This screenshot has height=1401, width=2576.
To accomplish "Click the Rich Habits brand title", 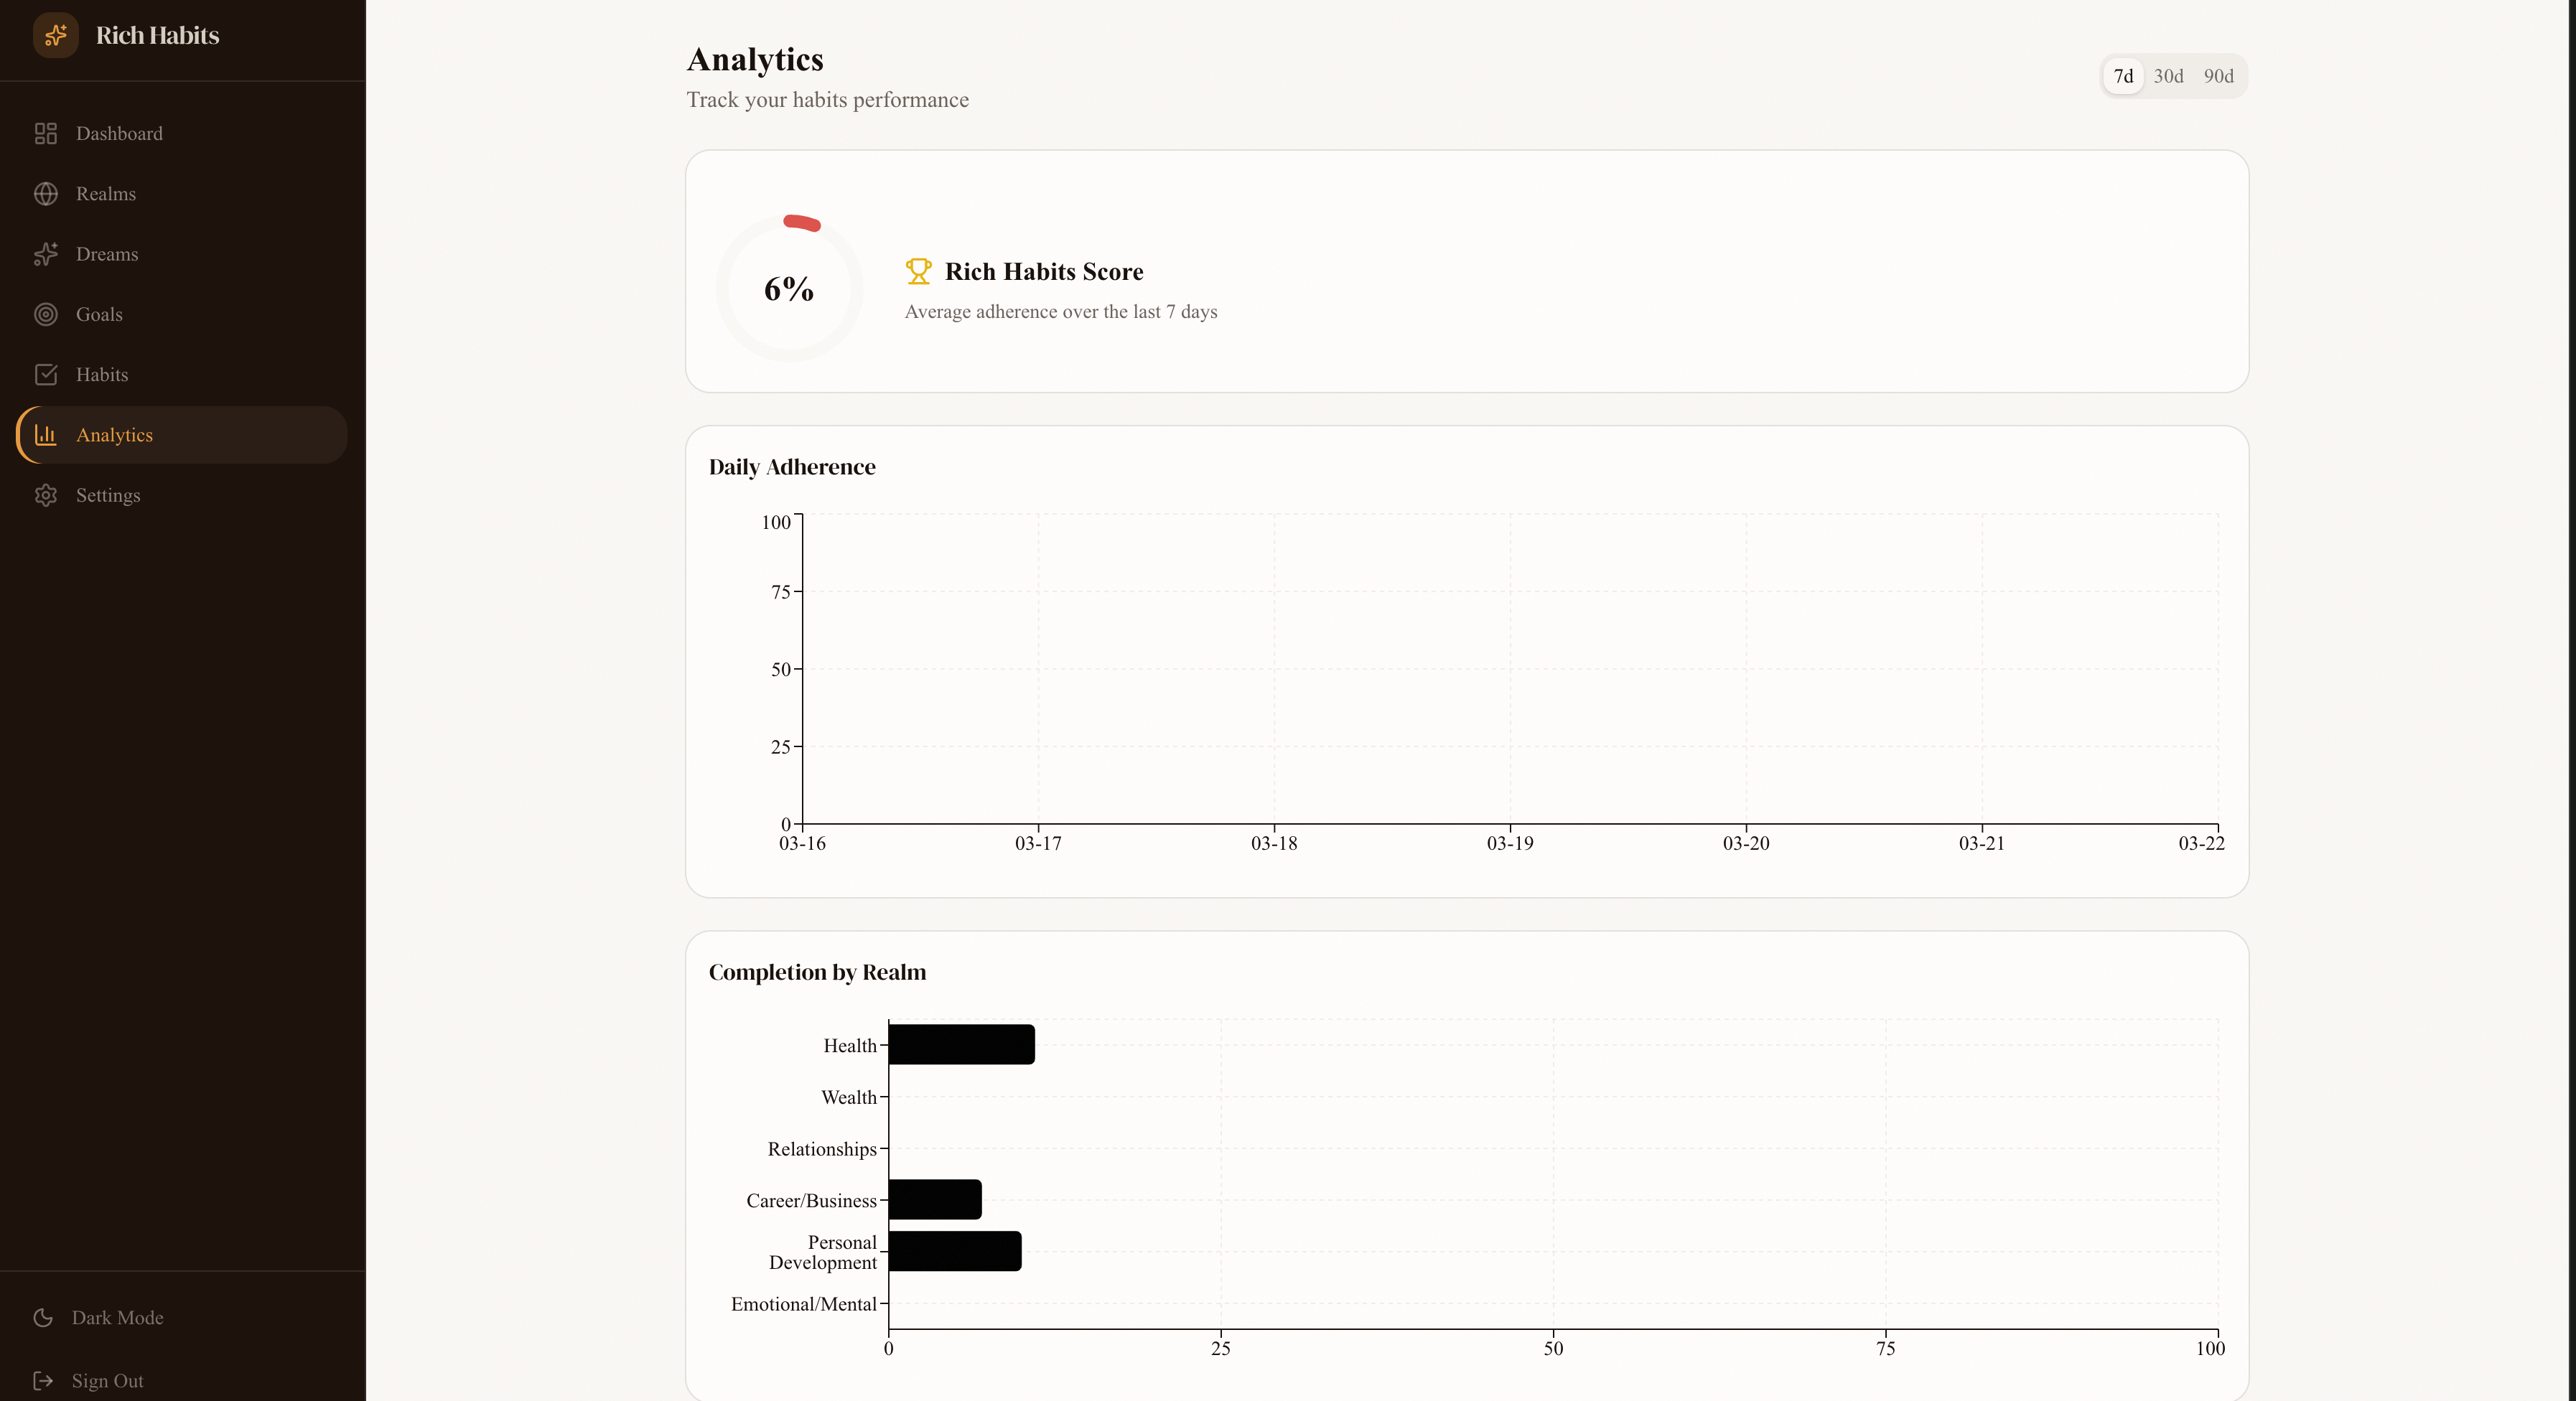I will [x=157, y=35].
